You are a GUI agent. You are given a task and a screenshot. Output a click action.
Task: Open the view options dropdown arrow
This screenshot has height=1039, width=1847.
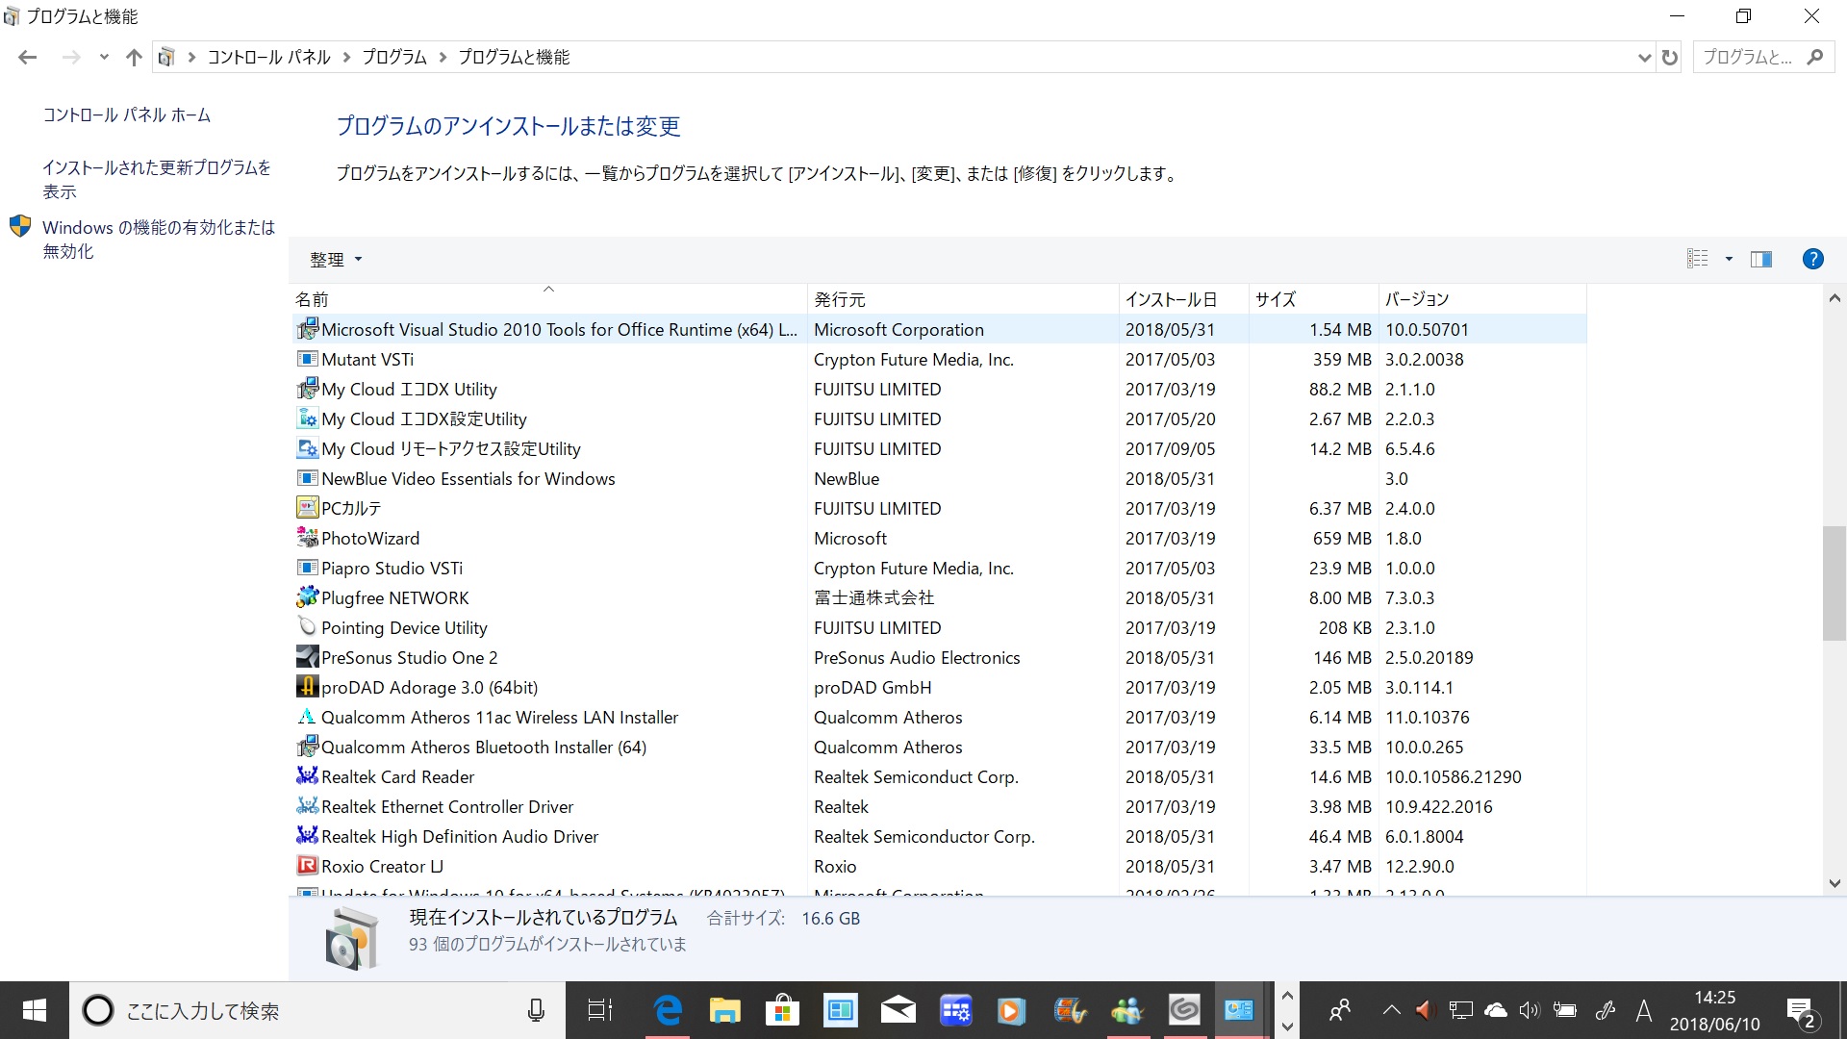coord(1729,259)
